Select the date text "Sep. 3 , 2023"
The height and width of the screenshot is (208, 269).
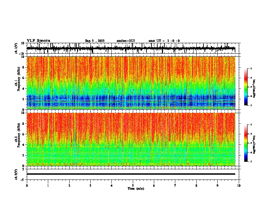(95, 41)
